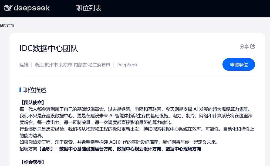Click the 【团队使命】 subheading
The width and height of the screenshot is (270, 166).
[33, 103]
